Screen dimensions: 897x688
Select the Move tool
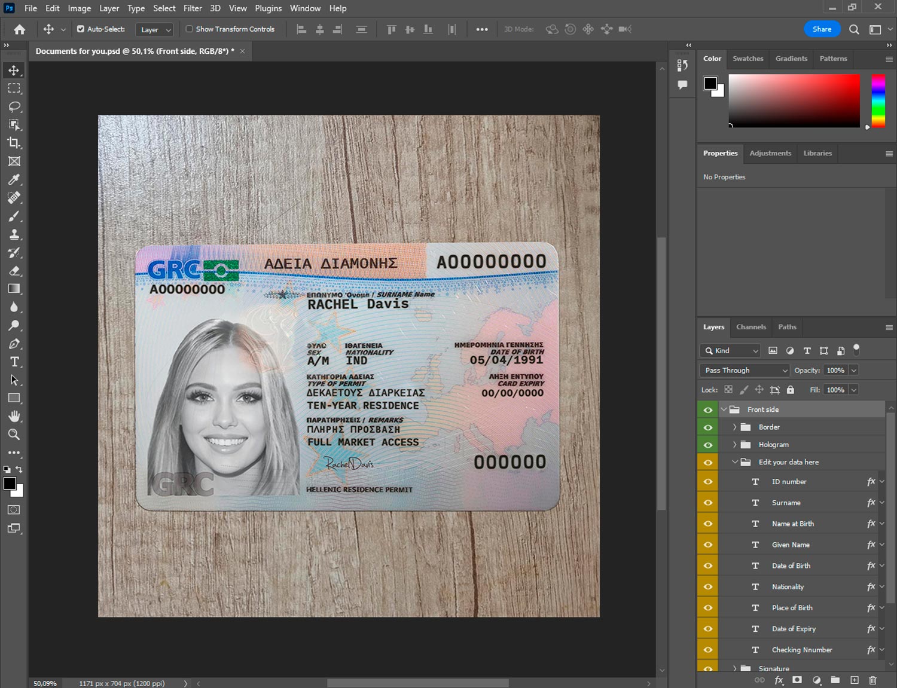click(14, 70)
